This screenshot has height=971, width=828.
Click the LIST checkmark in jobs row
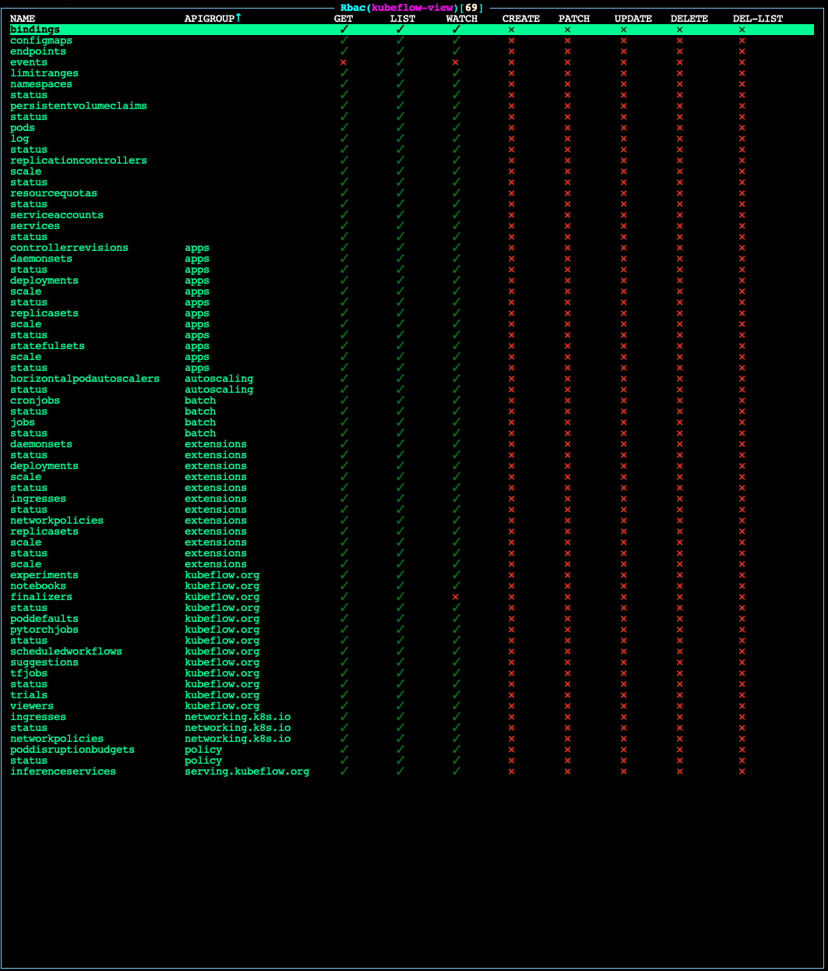pyautogui.click(x=400, y=422)
